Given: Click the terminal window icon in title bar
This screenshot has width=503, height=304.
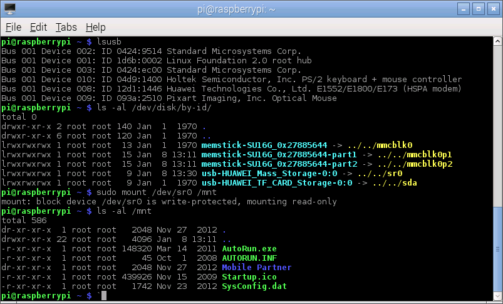Looking at the screenshot, I should pyautogui.click(x=9, y=9).
